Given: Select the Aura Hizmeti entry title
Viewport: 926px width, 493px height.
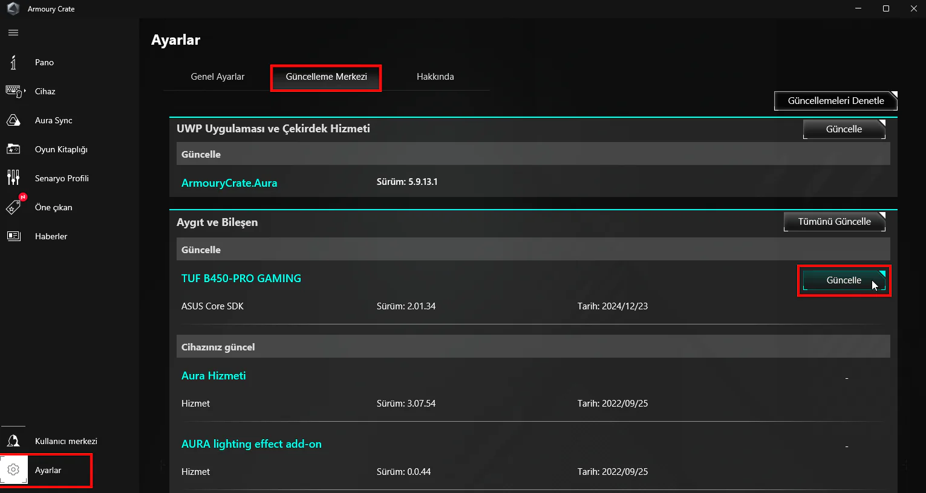Looking at the screenshot, I should [214, 376].
